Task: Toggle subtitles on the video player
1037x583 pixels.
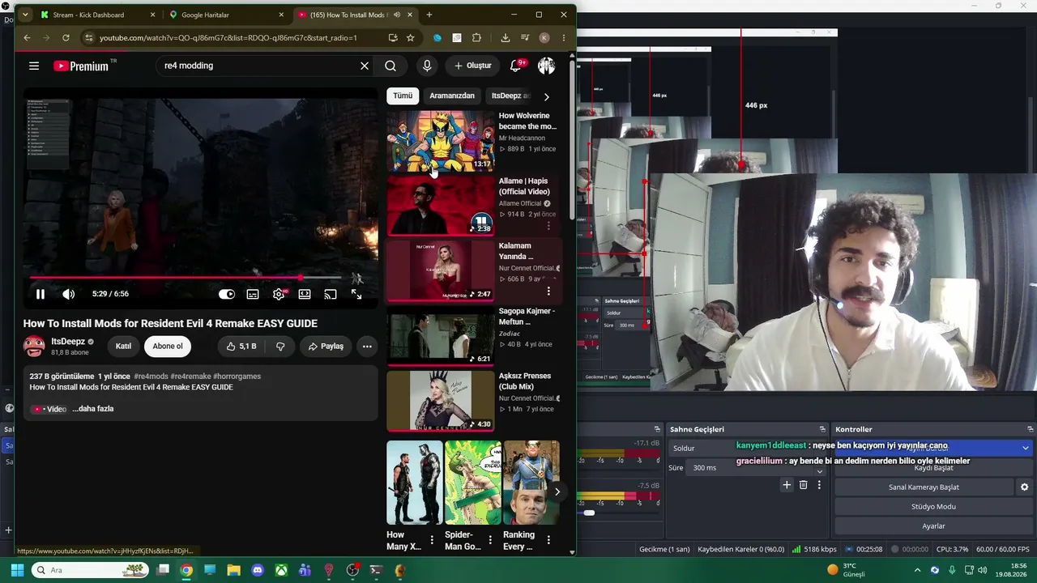Action: 253,294
